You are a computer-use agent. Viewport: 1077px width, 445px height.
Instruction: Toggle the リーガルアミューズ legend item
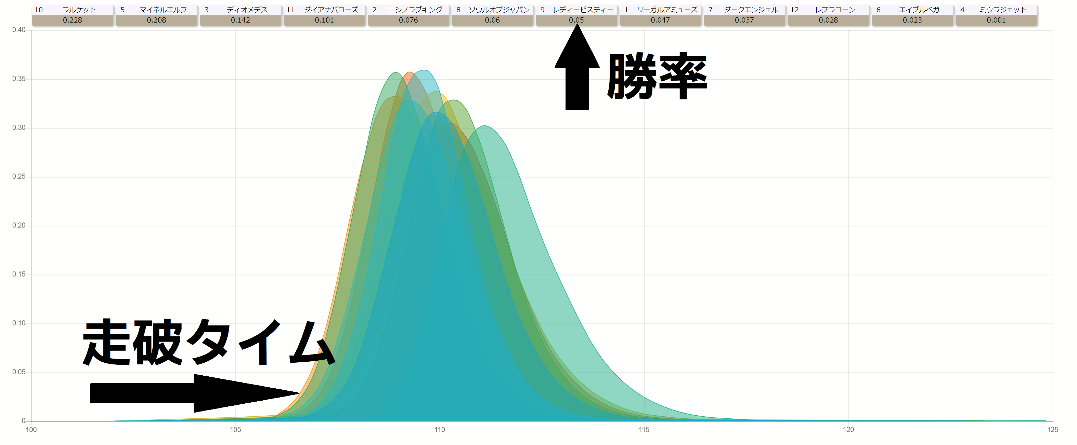tap(660, 15)
